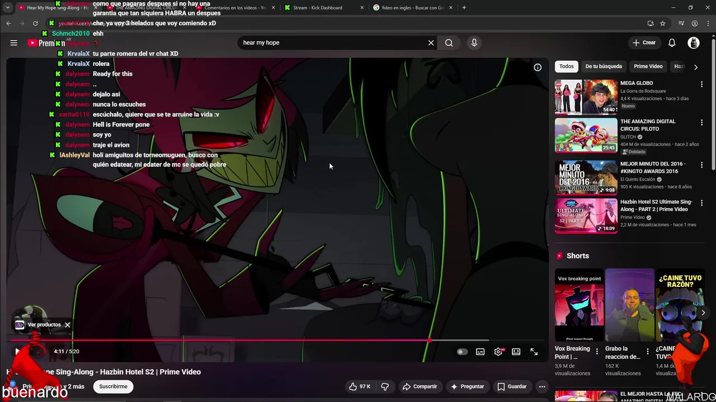Show video info card icon
Image resolution: width=716 pixels, height=402 pixels.
(x=538, y=68)
